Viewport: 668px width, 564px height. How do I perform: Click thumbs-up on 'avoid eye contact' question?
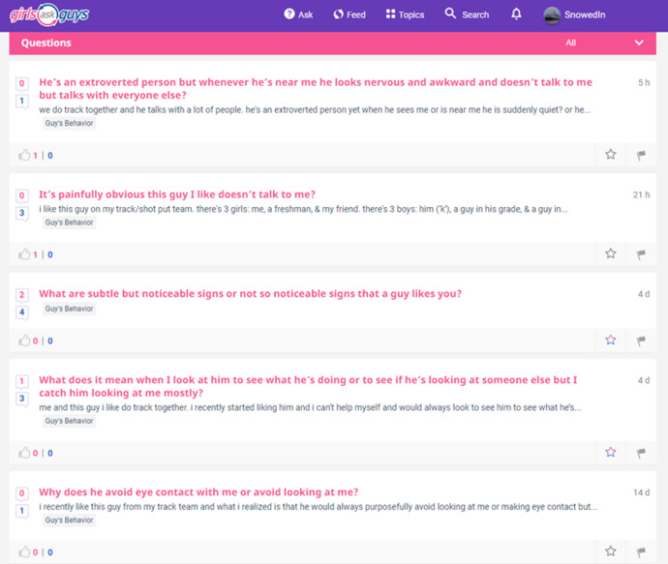[24, 551]
